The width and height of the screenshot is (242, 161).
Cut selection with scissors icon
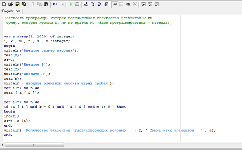pyautogui.click(x=33, y=4)
